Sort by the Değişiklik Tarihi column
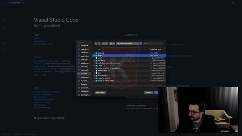The height and width of the screenshot is (136, 242). pos(156,49)
